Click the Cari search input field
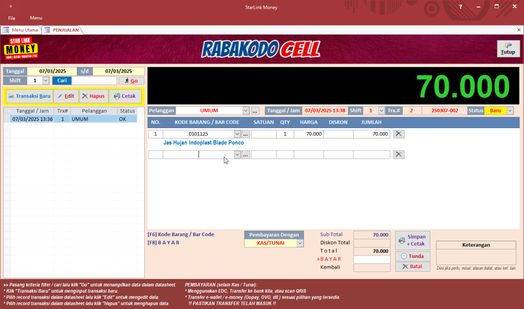This screenshot has height=309, width=524. click(x=94, y=81)
